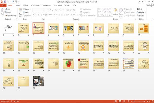Expand the Layout dropdown
The width and height of the screenshot is (154, 103).
click(x=27, y=9)
